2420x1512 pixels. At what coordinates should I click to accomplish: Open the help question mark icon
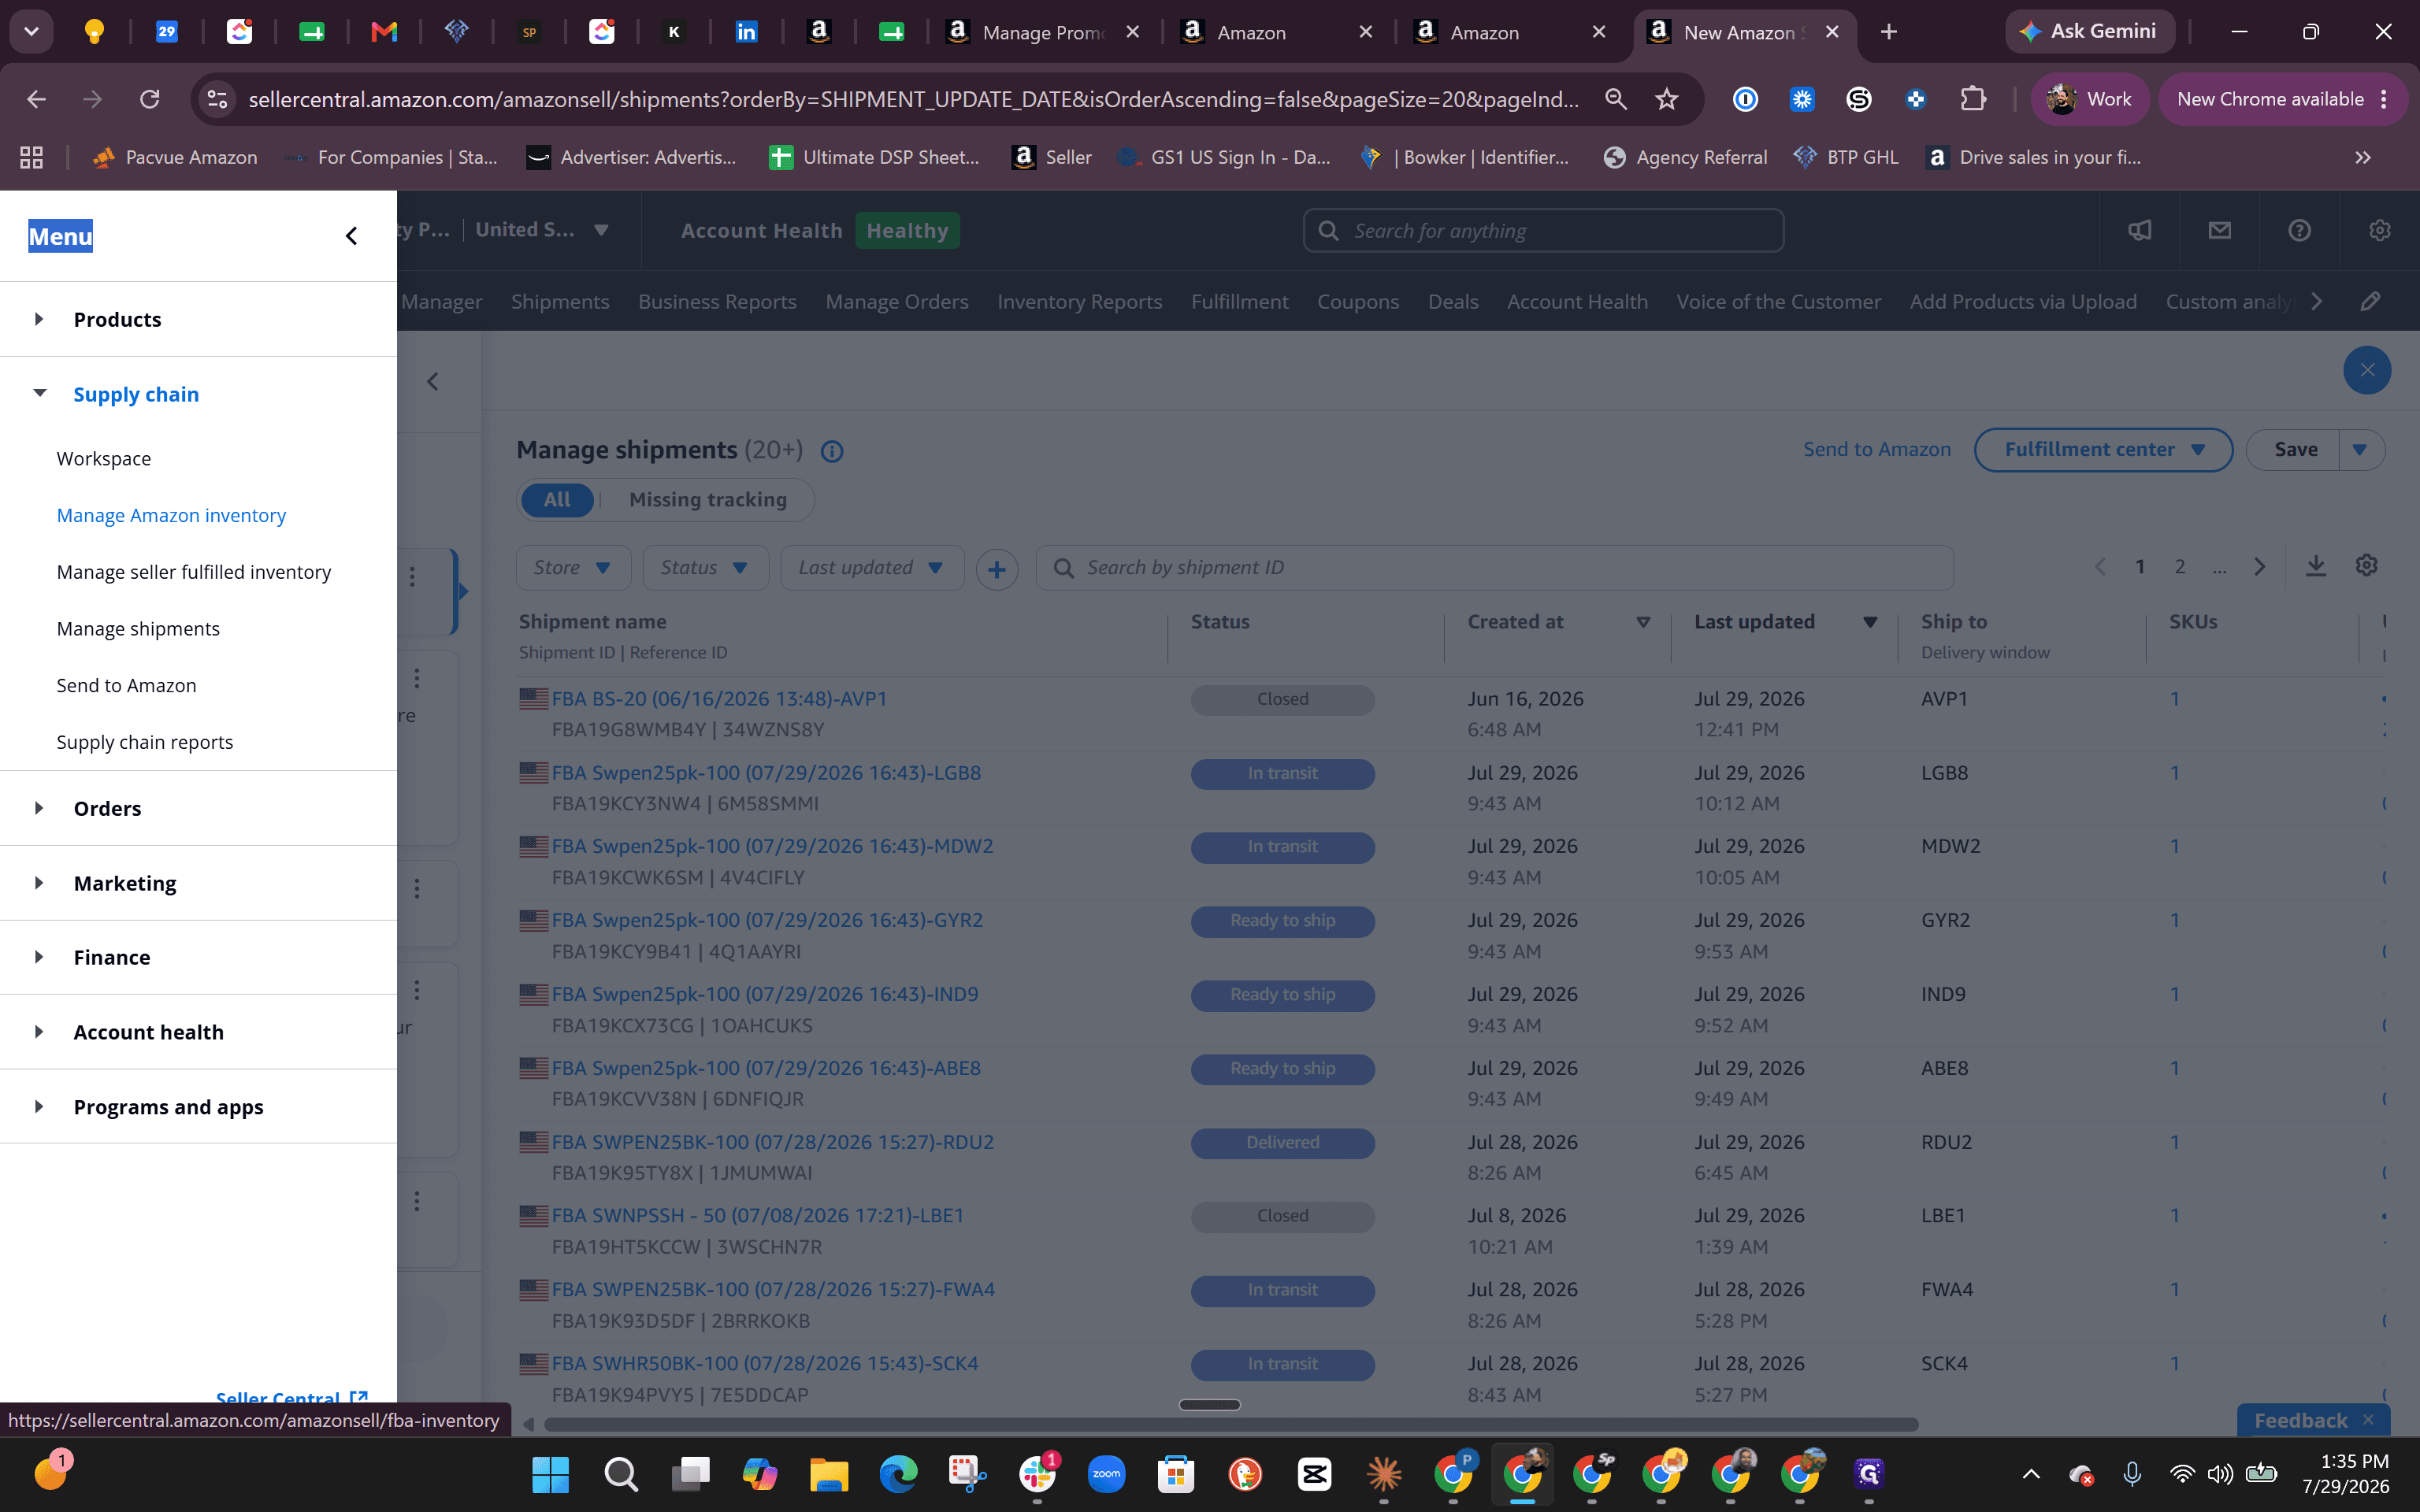2300,231
